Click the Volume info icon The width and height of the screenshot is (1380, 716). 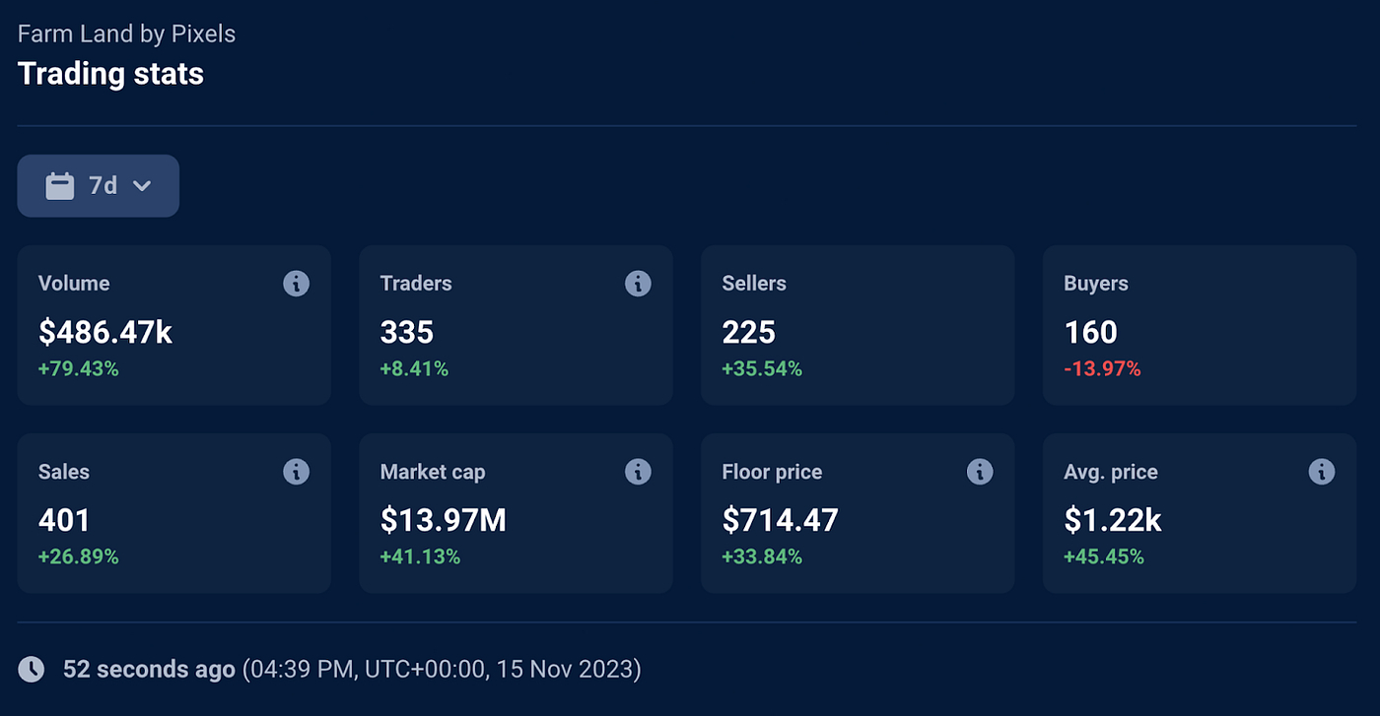click(296, 284)
